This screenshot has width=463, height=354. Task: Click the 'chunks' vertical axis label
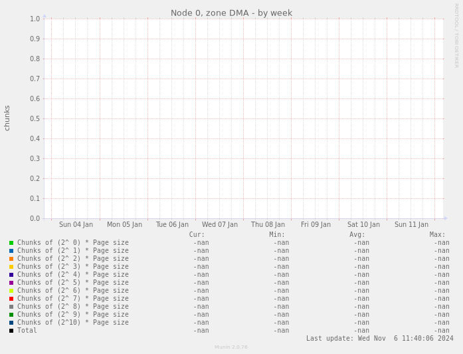pyautogui.click(x=7, y=118)
